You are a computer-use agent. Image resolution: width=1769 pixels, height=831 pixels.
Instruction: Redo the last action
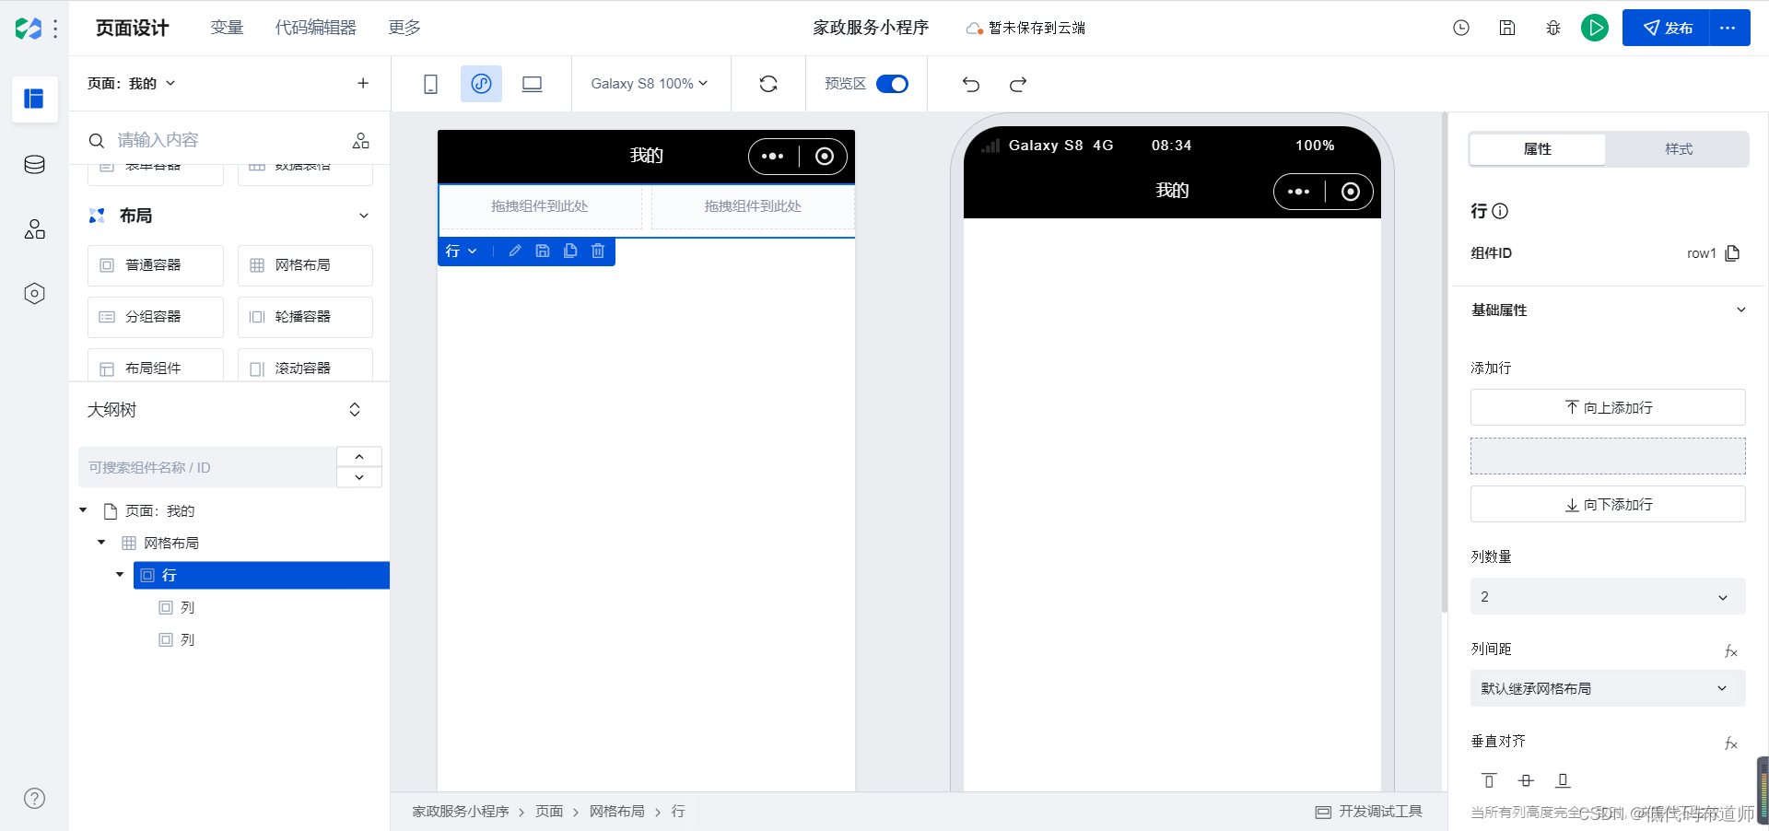(x=1018, y=84)
